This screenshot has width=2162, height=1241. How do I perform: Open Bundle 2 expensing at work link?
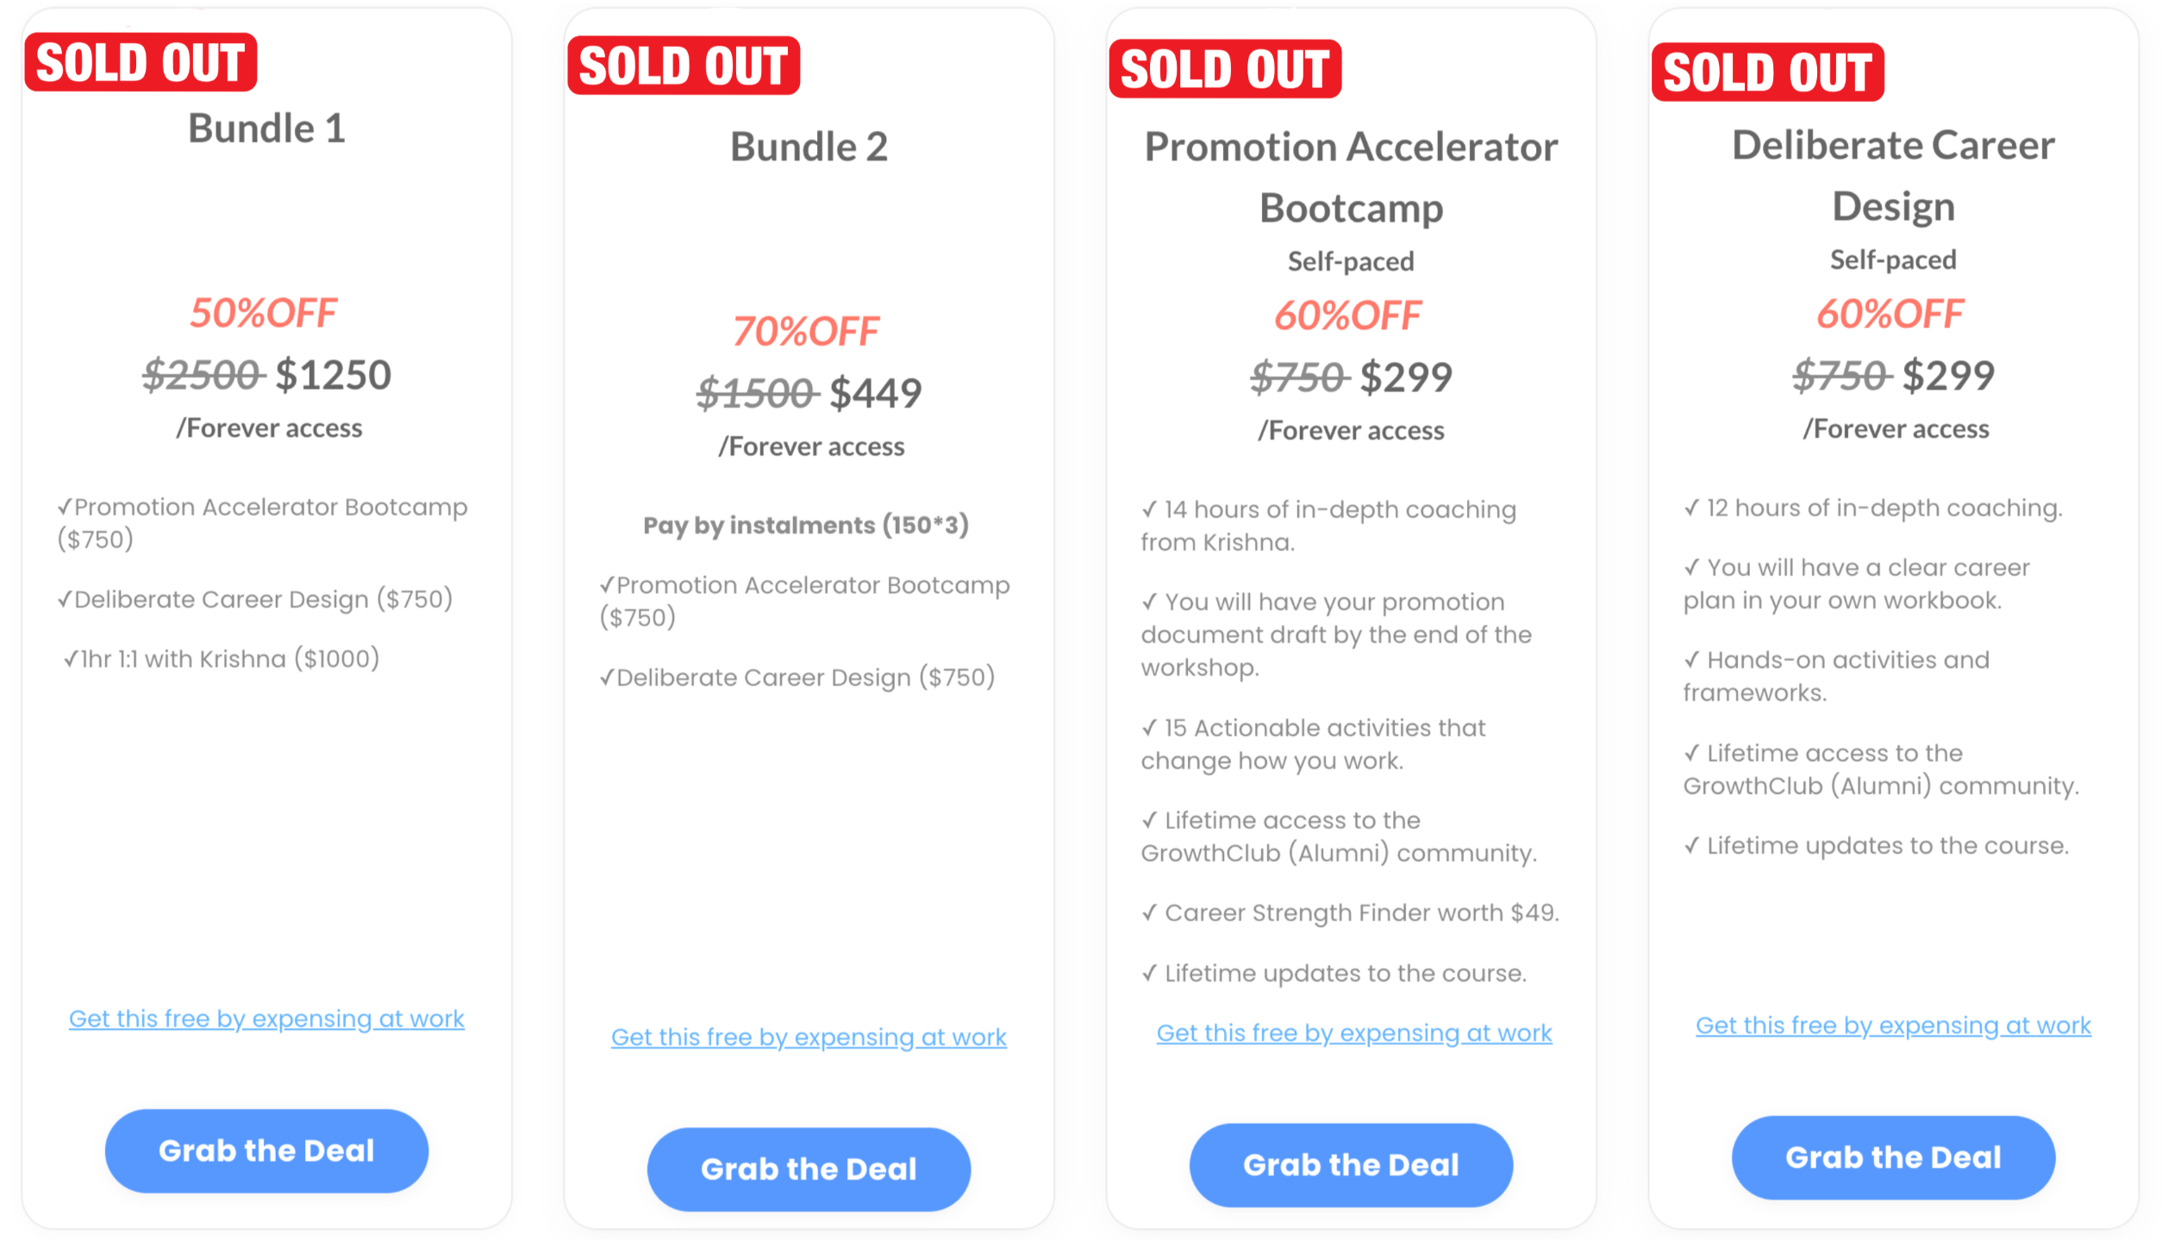click(x=809, y=1037)
